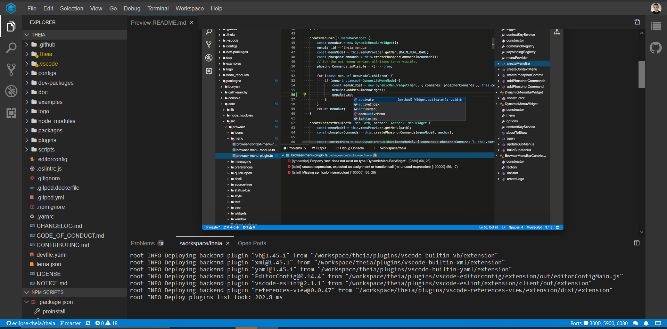
Task: Open notifications bell in status bar
Action: (x=646, y=323)
